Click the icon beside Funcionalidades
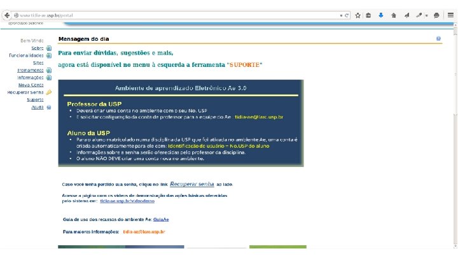The width and height of the screenshot is (458, 258). (x=49, y=55)
